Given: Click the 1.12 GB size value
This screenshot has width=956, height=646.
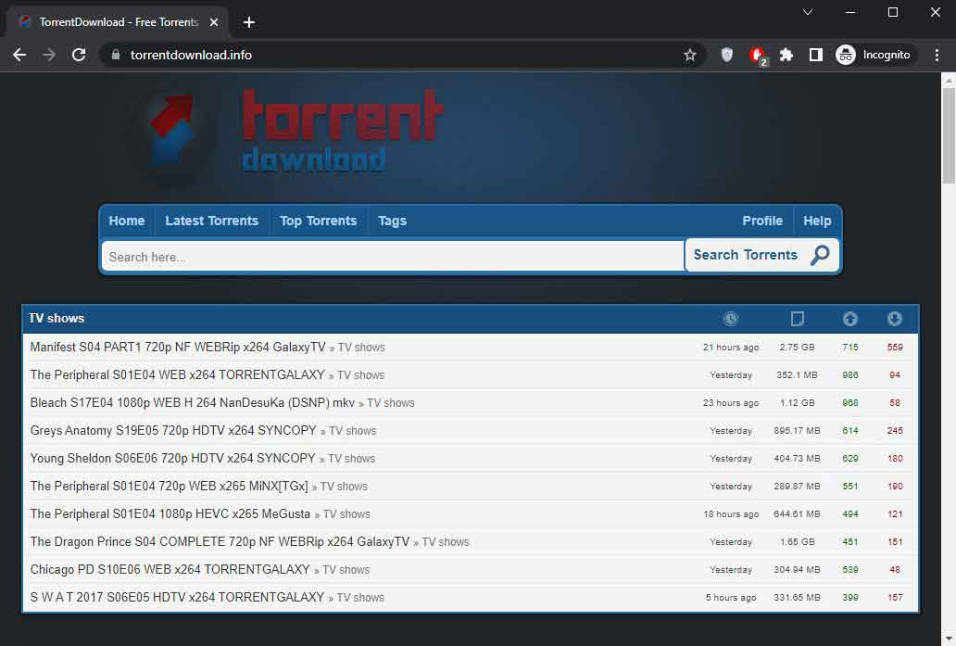Looking at the screenshot, I should pyautogui.click(x=797, y=402).
